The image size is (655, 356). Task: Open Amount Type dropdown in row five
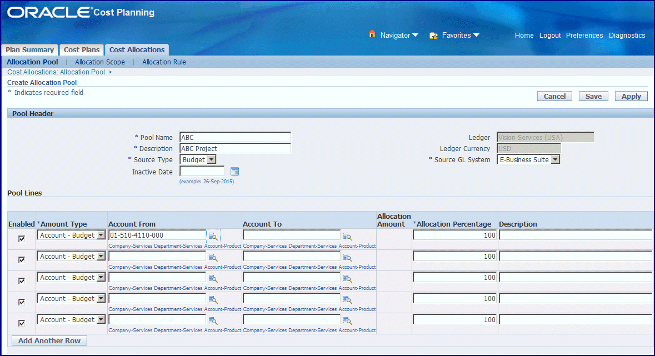pos(72,320)
